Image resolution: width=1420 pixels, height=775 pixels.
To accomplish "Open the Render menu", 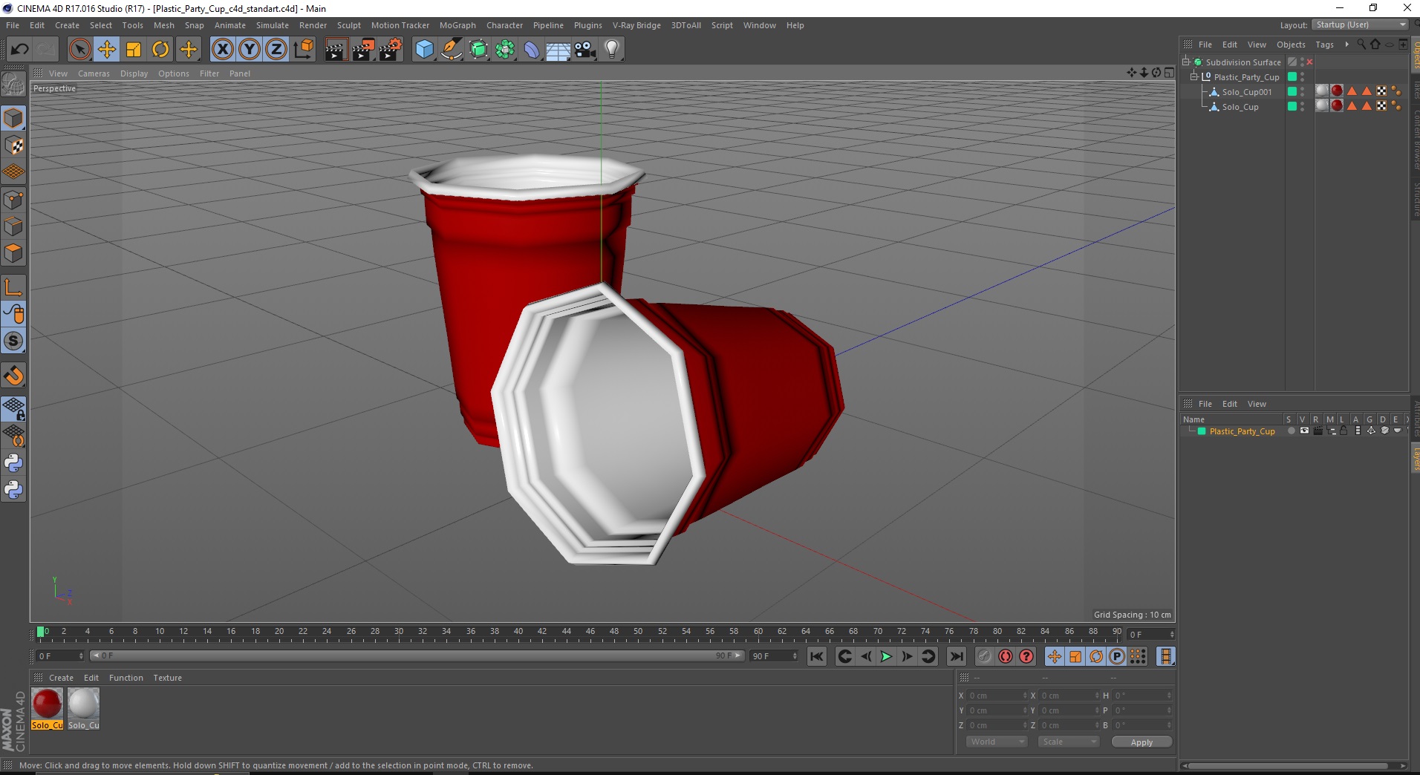I will pos(313,25).
